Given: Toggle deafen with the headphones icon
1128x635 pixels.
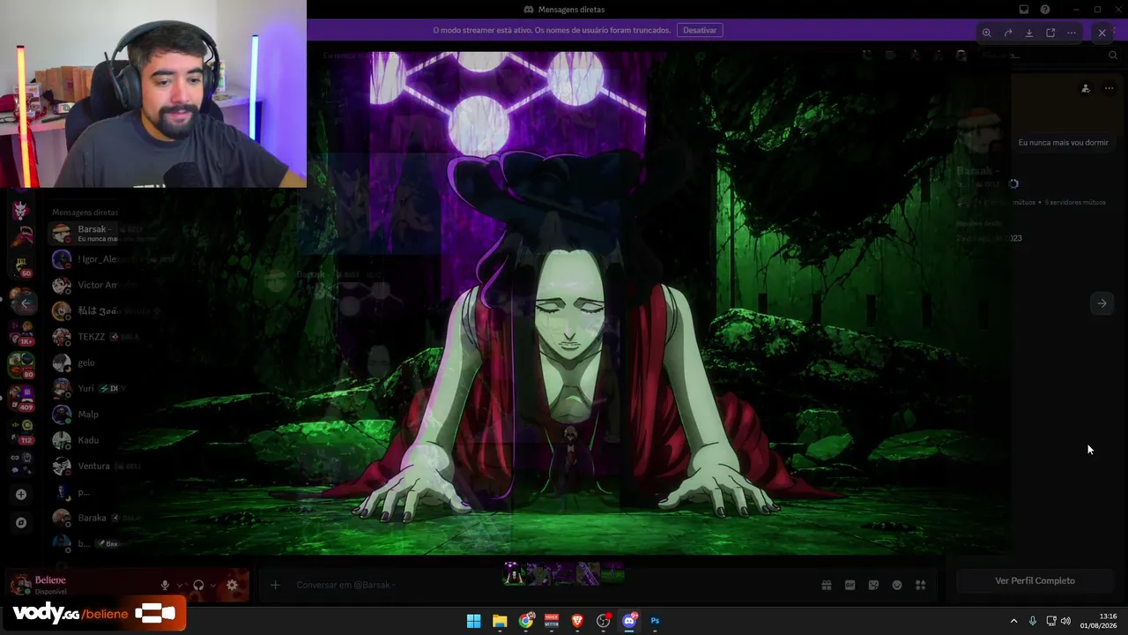Looking at the screenshot, I should point(198,585).
